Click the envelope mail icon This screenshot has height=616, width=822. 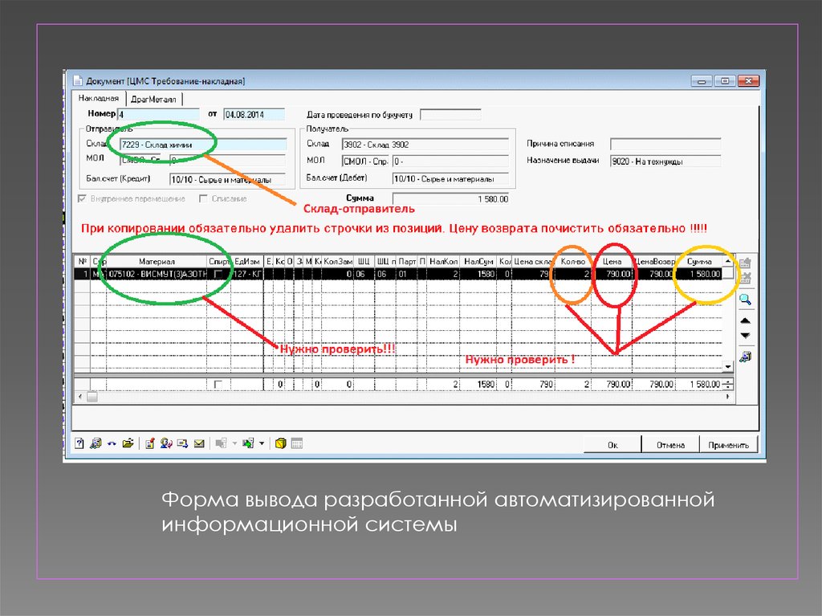click(199, 443)
